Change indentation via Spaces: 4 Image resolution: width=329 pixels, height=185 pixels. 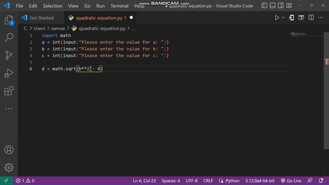tap(171, 180)
